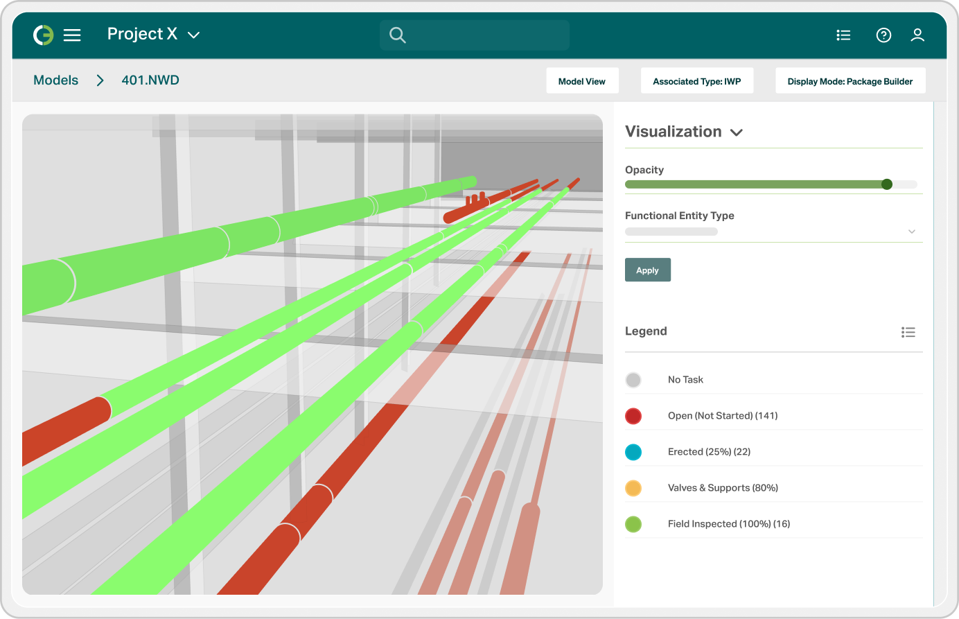Open the Model View button

pyautogui.click(x=582, y=80)
